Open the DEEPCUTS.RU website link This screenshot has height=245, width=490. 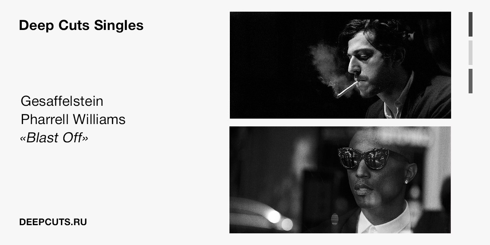tap(52, 222)
